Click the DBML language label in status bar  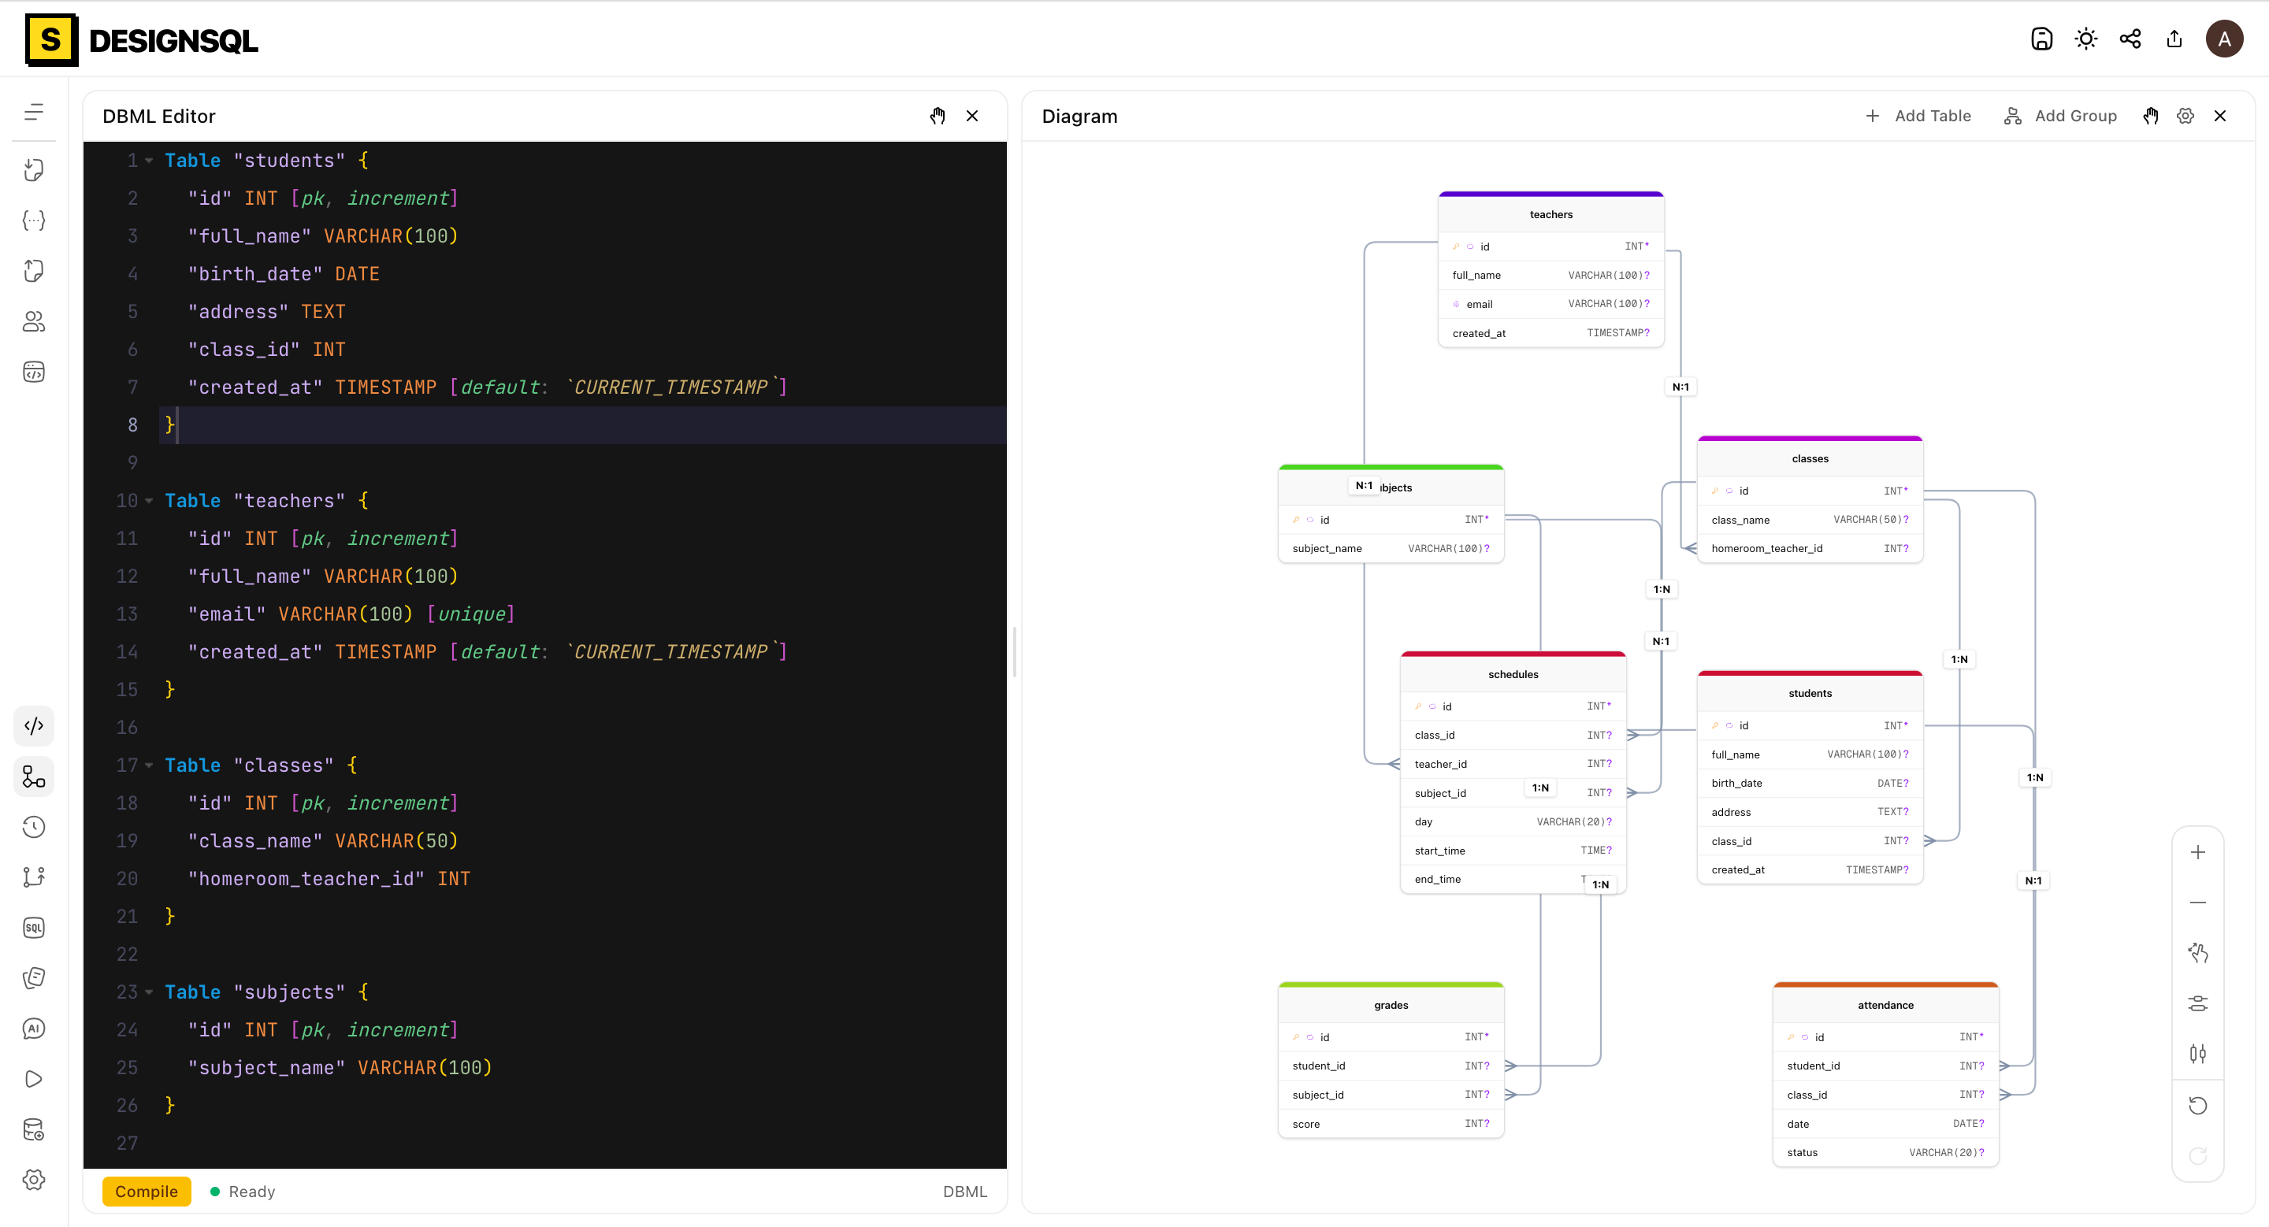(964, 1191)
